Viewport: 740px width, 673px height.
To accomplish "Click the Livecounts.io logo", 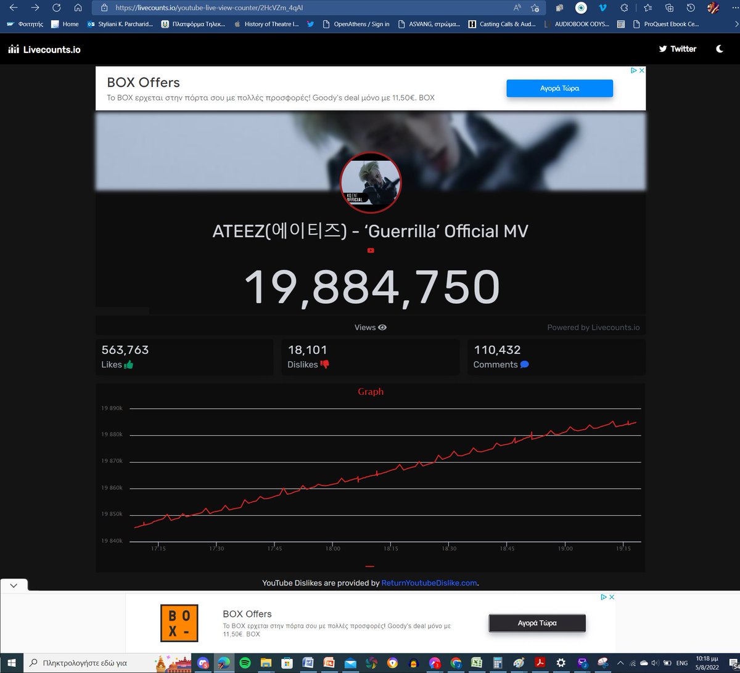I will (x=44, y=49).
